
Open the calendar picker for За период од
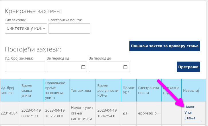point(83,67)
